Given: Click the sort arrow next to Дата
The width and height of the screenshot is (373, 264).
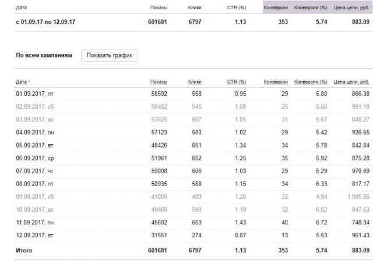Looking at the screenshot, I should coord(29,82).
